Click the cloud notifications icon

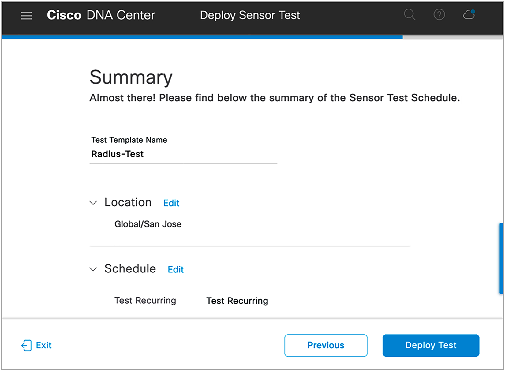pyautogui.click(x=469, y=14)
